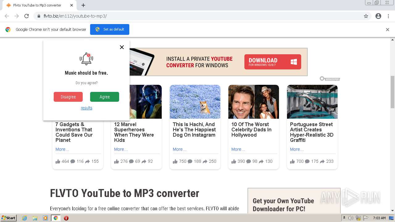Click More link under Hachi article
395x222 pixels.
coord(180,149)
